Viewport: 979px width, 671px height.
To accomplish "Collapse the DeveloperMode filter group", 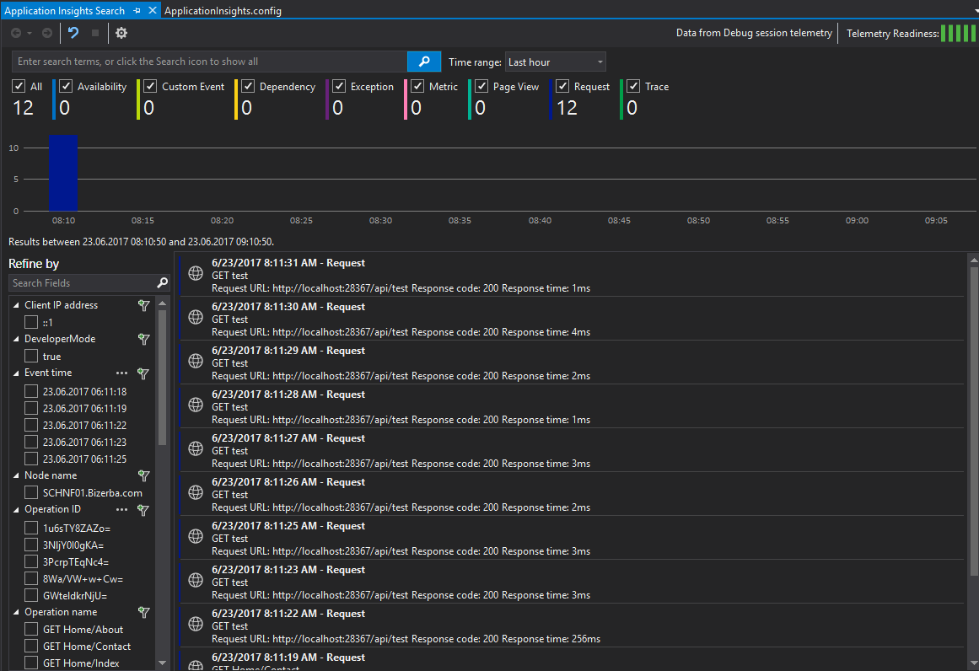I will pos(16,339).
